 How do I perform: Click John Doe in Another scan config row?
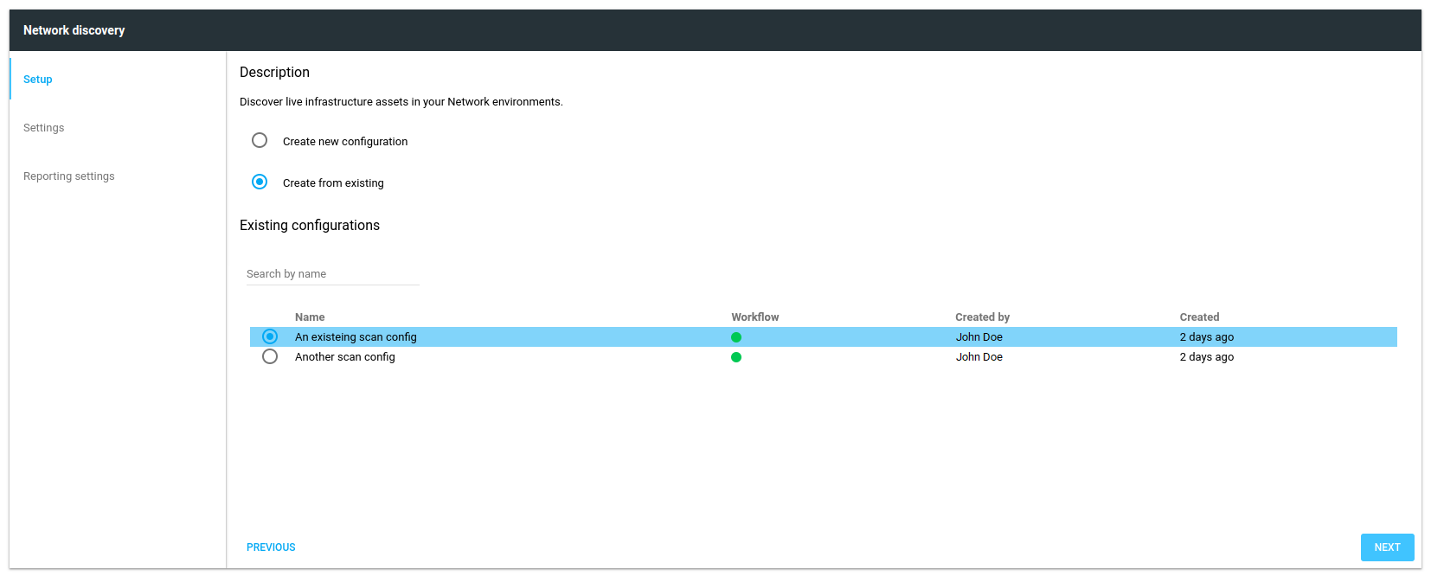[x=979, y=356]
